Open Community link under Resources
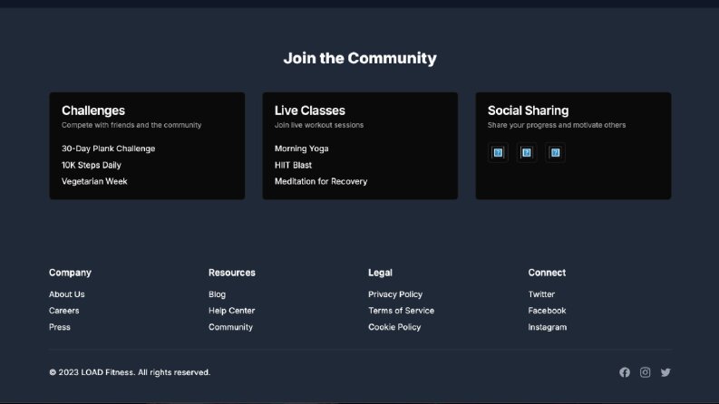Image resolution: width=719 pixels, height=404 pixels. [x=230, y=327]
